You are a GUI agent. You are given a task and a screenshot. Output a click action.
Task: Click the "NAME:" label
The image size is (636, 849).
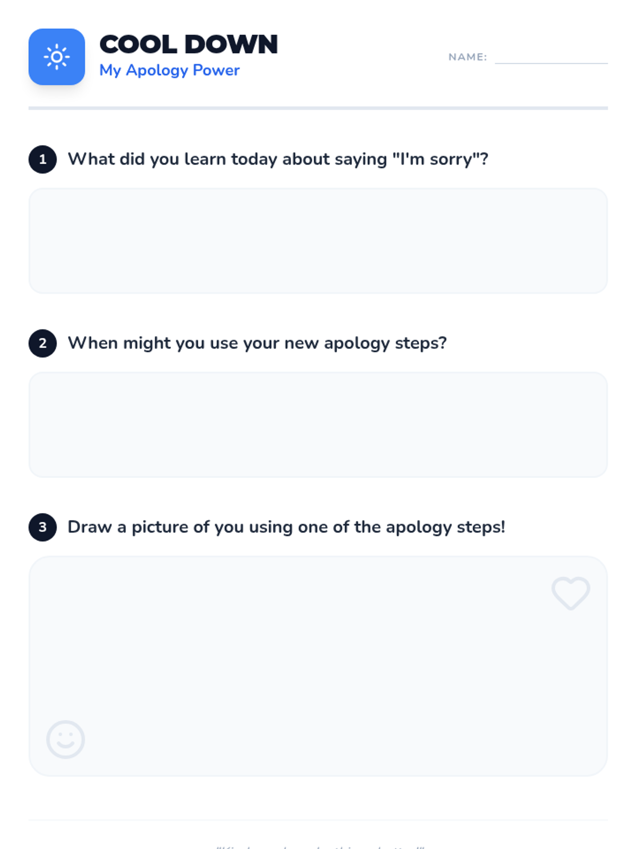point(467,57)
